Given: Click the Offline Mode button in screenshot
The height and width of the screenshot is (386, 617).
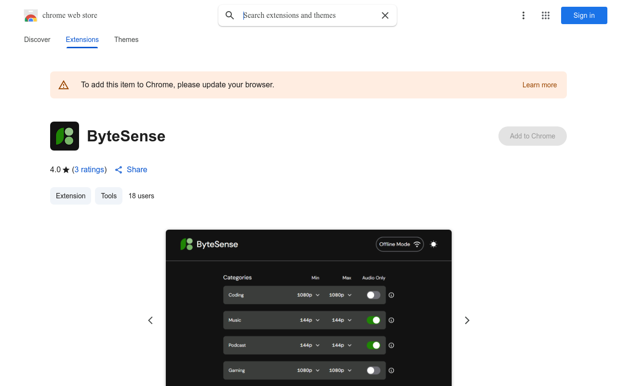Looking at the screenshot, I should pyautogui.click(x=400, y=244).
